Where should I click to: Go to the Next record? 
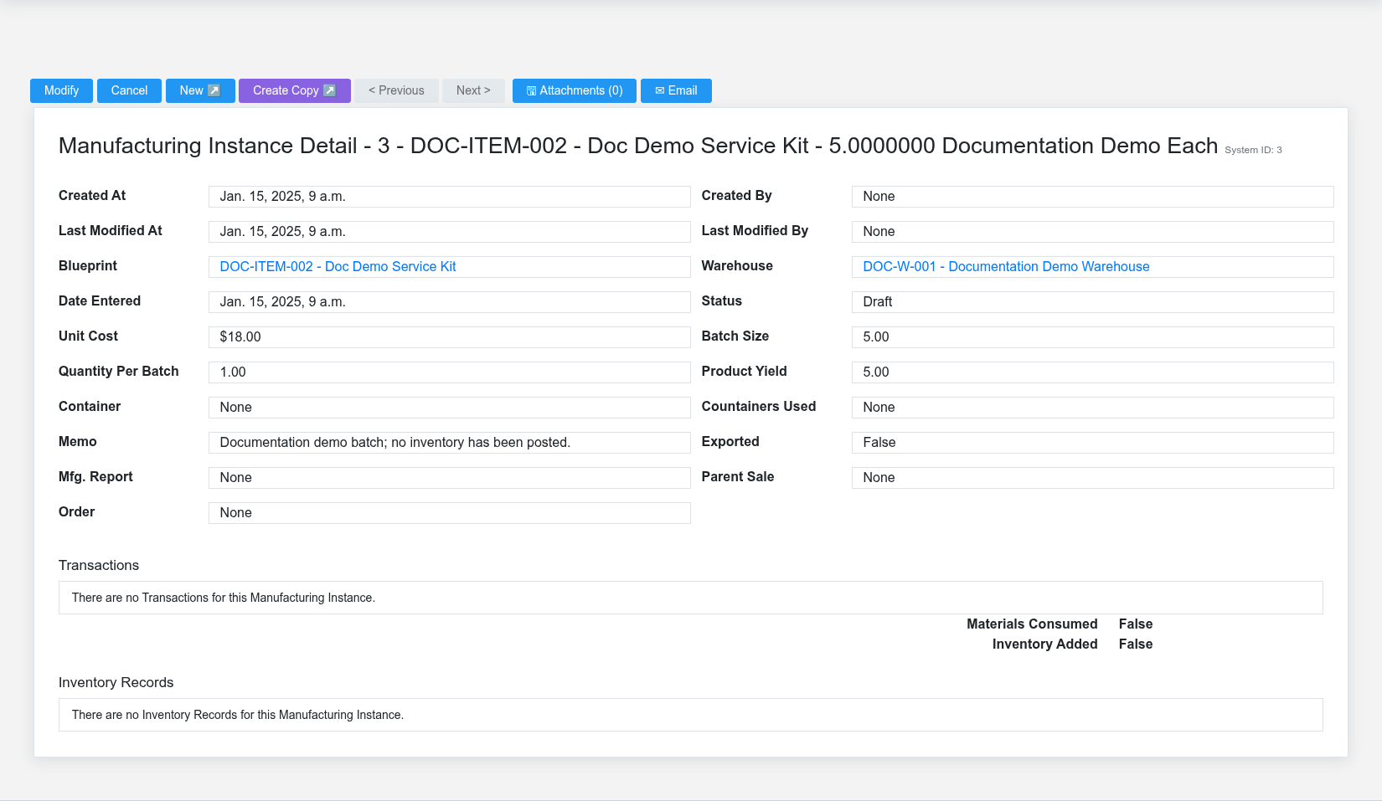pos(473,90)
